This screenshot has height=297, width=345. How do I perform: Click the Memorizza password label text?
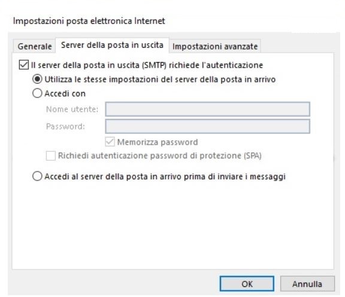(158, 142)
